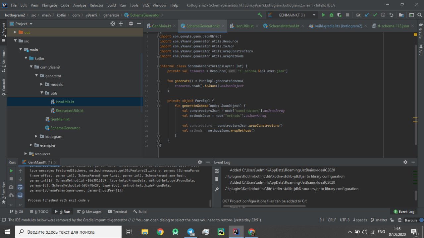Screen dimensions: 424x238
Task: Run GENMAINKT with the green play icon
Action: click(323, 15)
